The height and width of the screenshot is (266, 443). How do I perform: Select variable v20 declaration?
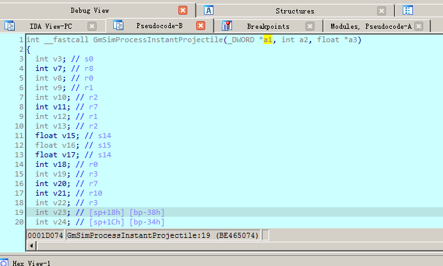(x=59, y=184)
